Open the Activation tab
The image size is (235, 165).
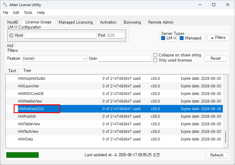(x=108, y=22)
